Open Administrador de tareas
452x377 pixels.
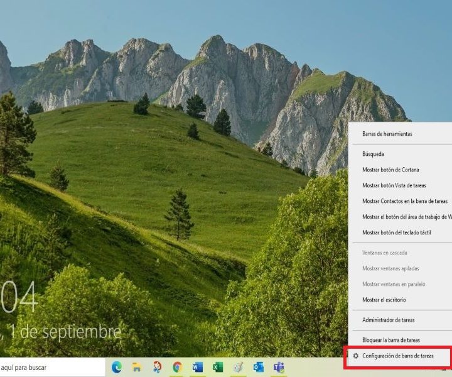[400, 320]
